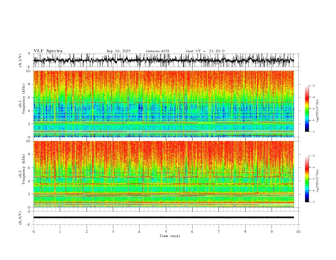Click the 'start UT = 21:20:0' label
Screen dimensions: 336x260
point(205,51)
